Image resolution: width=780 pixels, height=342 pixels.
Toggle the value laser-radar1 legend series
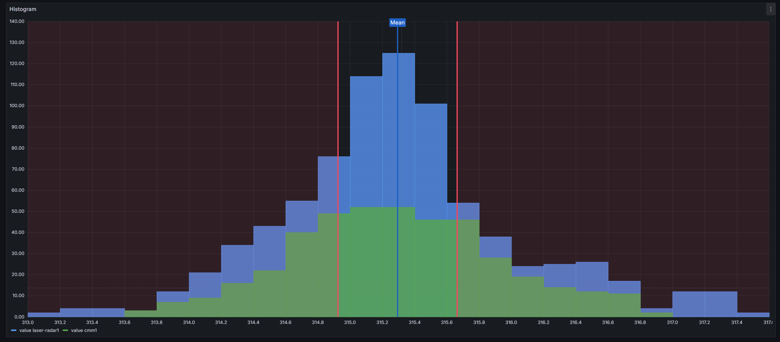(x=39, y=330)
